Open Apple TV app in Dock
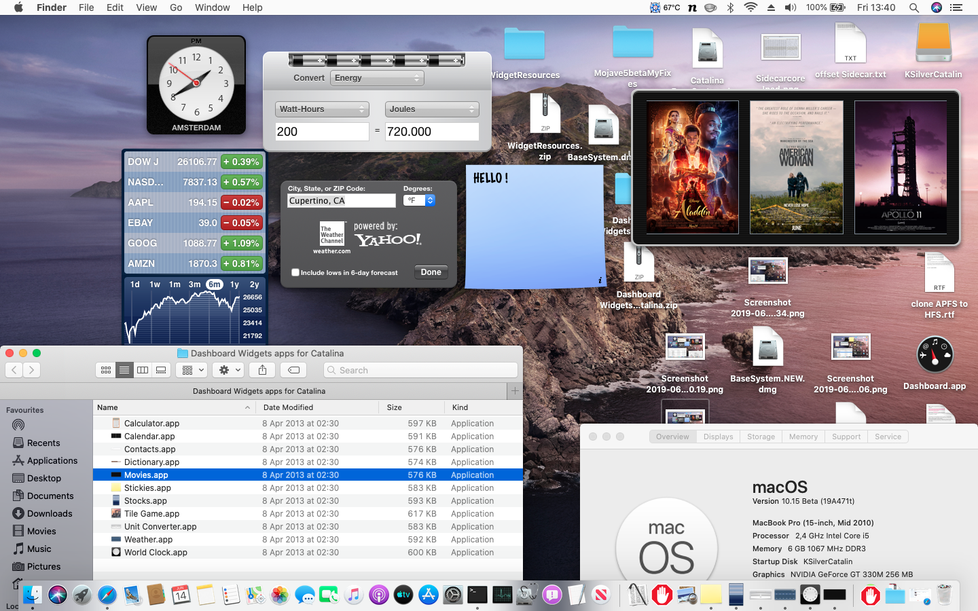978x611 pixels. pos(403,595)
